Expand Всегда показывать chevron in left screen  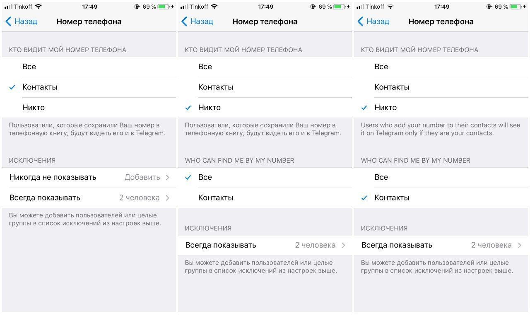pyautogui.click(x=167, y=198)
